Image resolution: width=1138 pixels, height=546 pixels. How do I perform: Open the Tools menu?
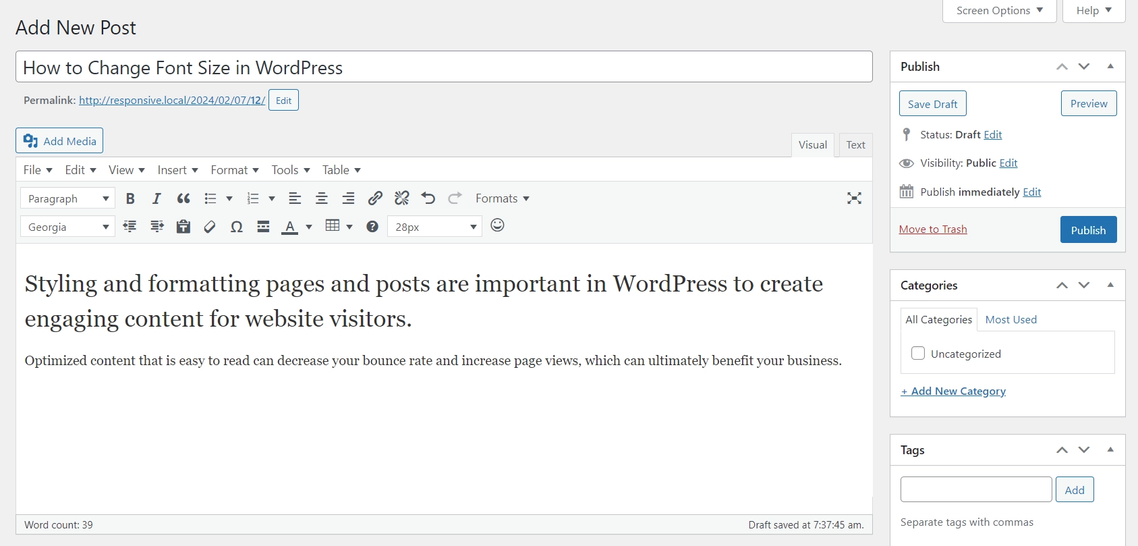tap(291, 170)
